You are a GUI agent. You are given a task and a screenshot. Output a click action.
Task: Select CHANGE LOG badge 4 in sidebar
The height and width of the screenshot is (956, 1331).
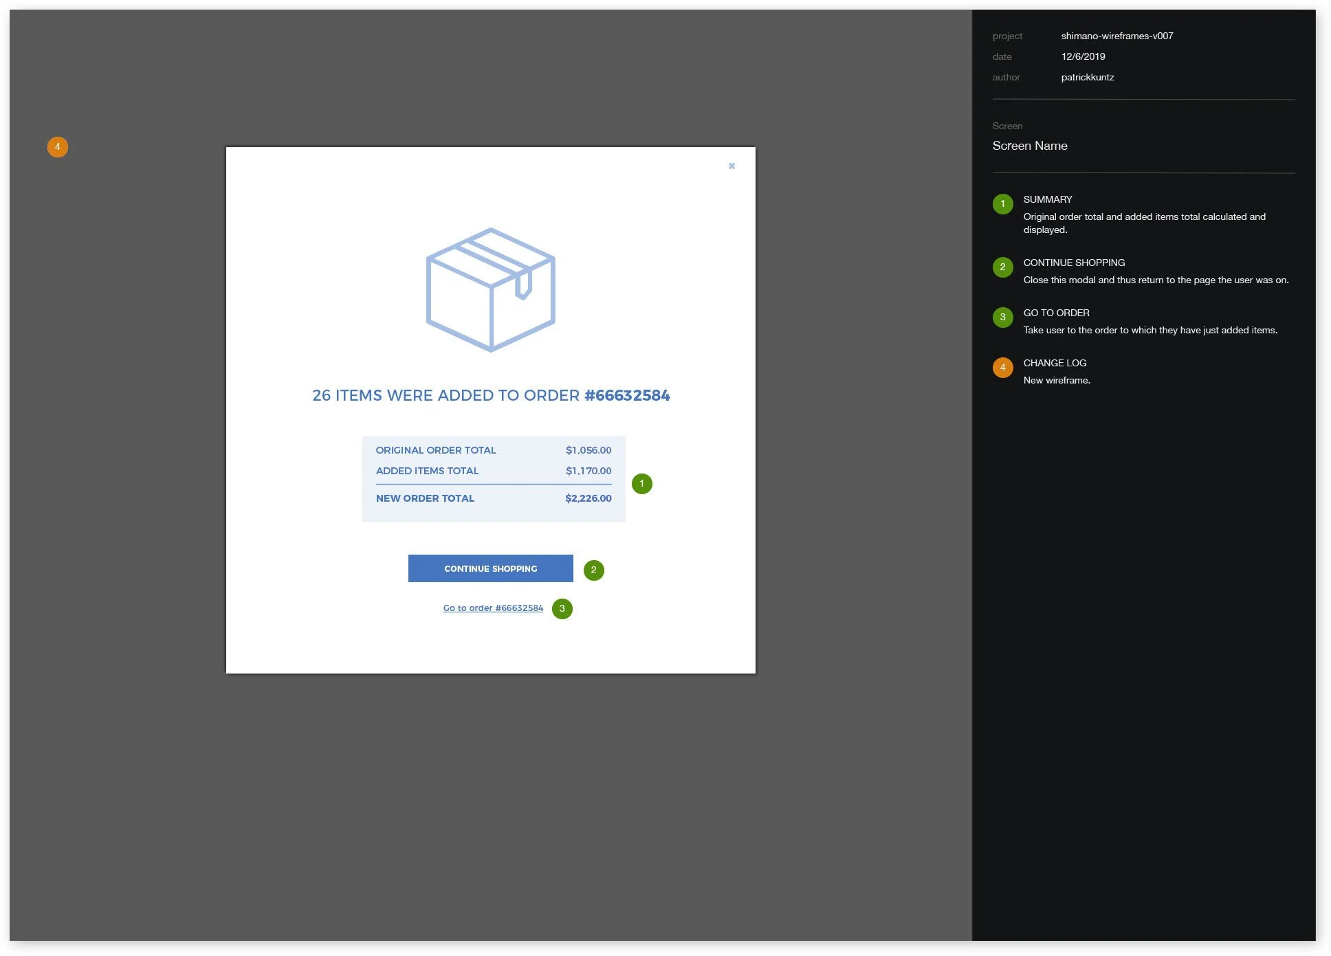pyautogui.click(x=1002, y=368)
